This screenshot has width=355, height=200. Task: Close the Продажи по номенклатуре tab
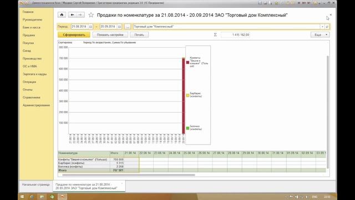[122, 183]
